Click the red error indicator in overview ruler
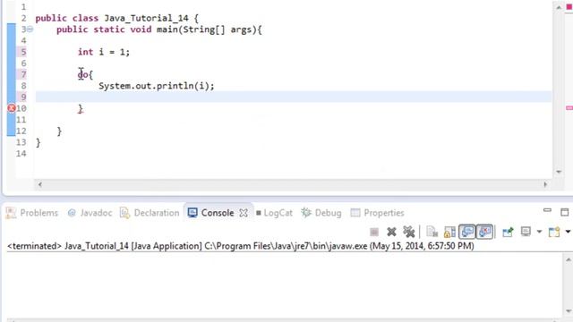Image resolution: width=573 pixels, height=322 pixels. pyautogui.click(x=569, y=7)
